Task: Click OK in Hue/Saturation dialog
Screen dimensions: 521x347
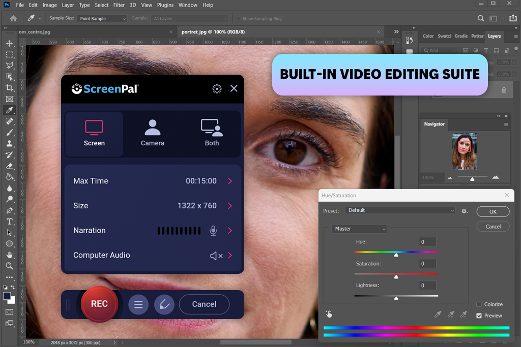Action: [x=493, y=212]
